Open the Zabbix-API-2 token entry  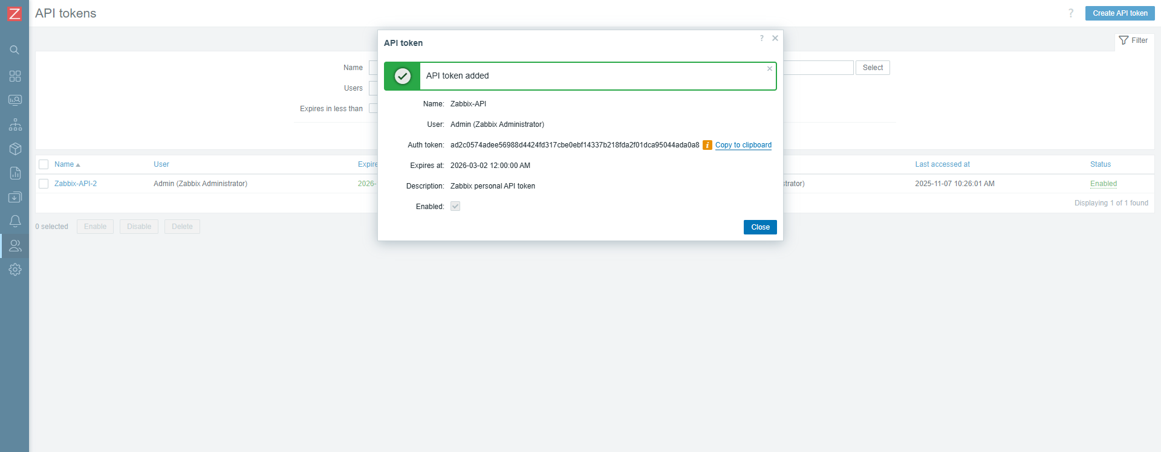pos(76,184)
